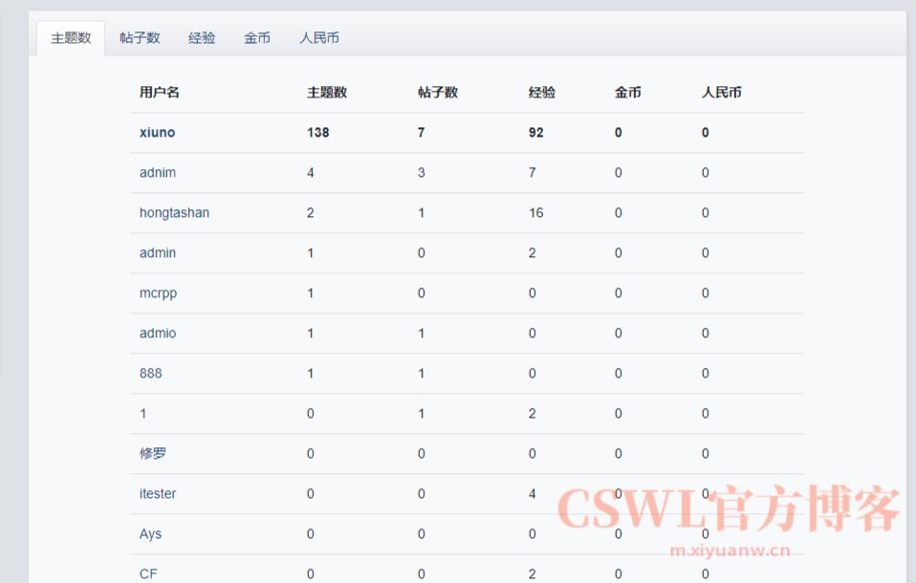The image size is (916, 583).
Task: Click the username link named 1
Action: point(143,414)
